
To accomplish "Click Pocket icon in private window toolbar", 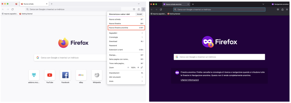I will click(278, 9).
